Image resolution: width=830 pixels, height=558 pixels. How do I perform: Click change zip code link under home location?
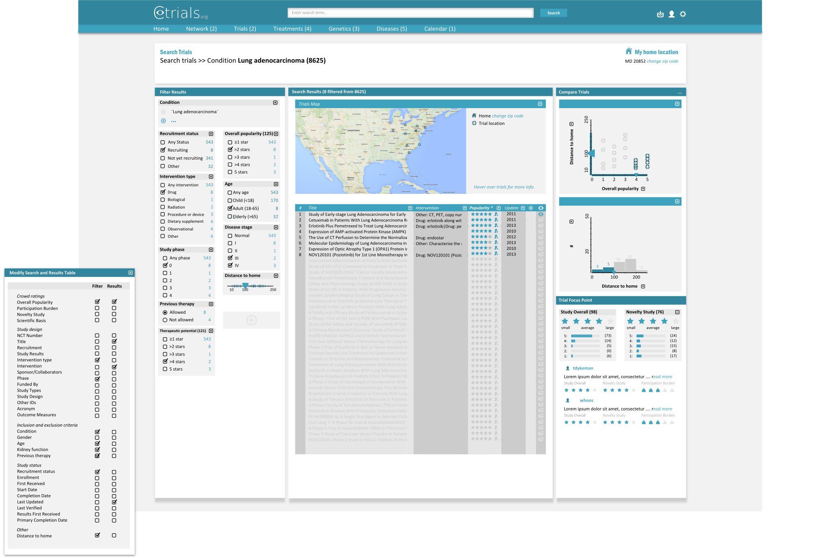(662, 61)
